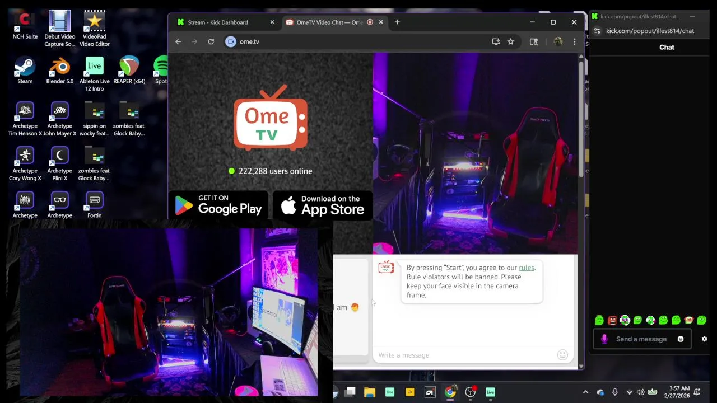Reload the ome.tv page
This screenshot has height=403, width=717.
click(x=211, y=41)
